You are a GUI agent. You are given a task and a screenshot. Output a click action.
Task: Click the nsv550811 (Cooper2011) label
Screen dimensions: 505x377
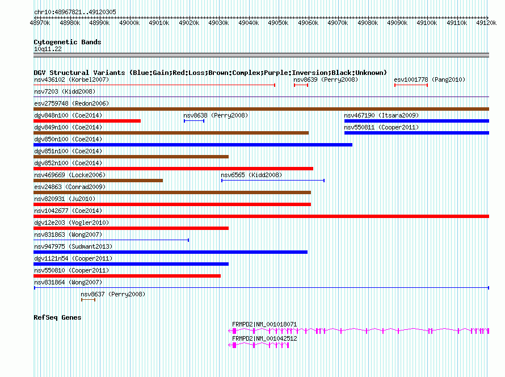tap(381, 127)
